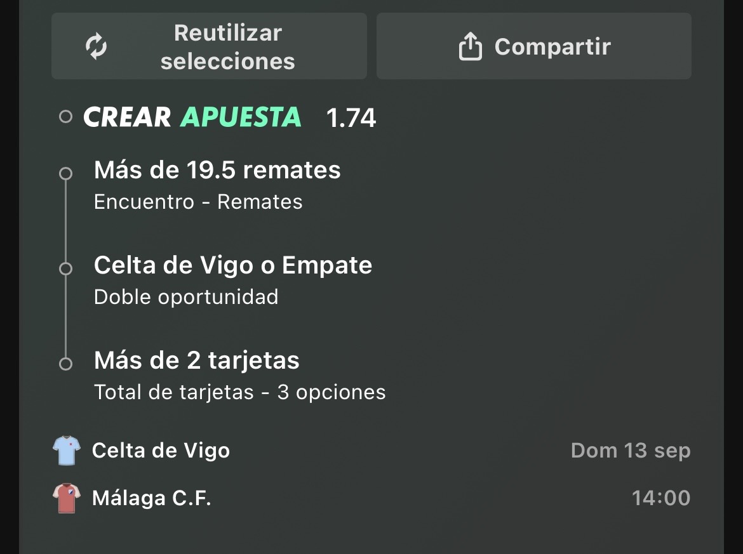Tap the share icon beside Compartir
Viewport: 743px width, 554px height.
click(x=470, y=46)
